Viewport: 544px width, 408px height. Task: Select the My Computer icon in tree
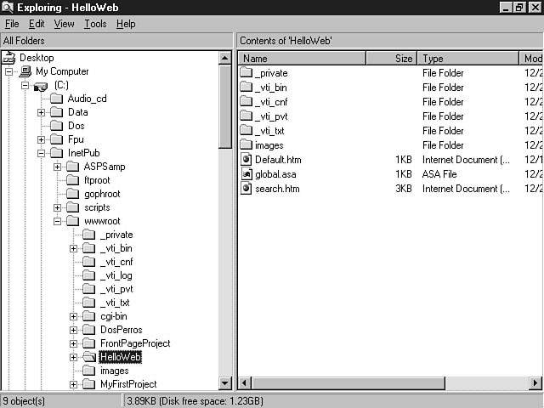pyautogui.click(x=25, y=71)
